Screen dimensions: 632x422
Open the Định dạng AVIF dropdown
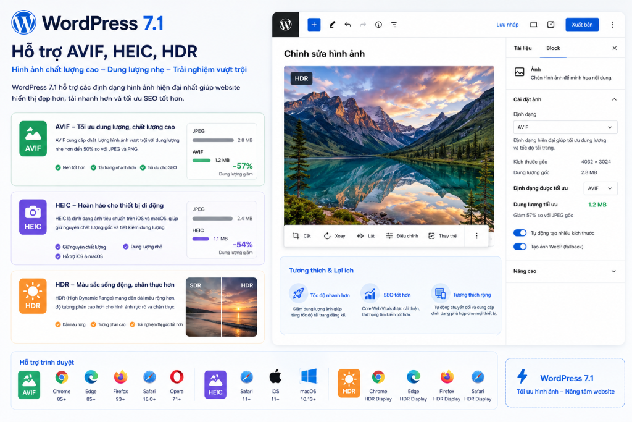[565, 127]
